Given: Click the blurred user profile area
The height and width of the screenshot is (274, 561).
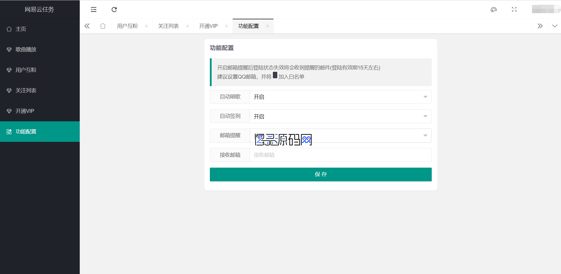Looking at the screenshot, I should coord(546,9).
